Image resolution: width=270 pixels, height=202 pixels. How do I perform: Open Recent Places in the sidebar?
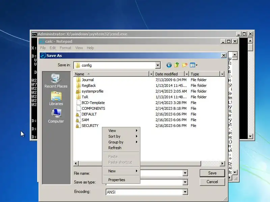pos(56,81)
